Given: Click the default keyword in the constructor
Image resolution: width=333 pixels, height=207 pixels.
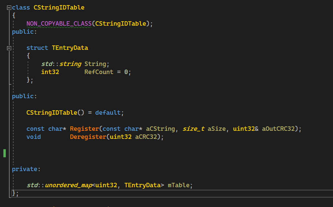Looking at the screenshot, I should pyautogui.click(x=107, y=112).
